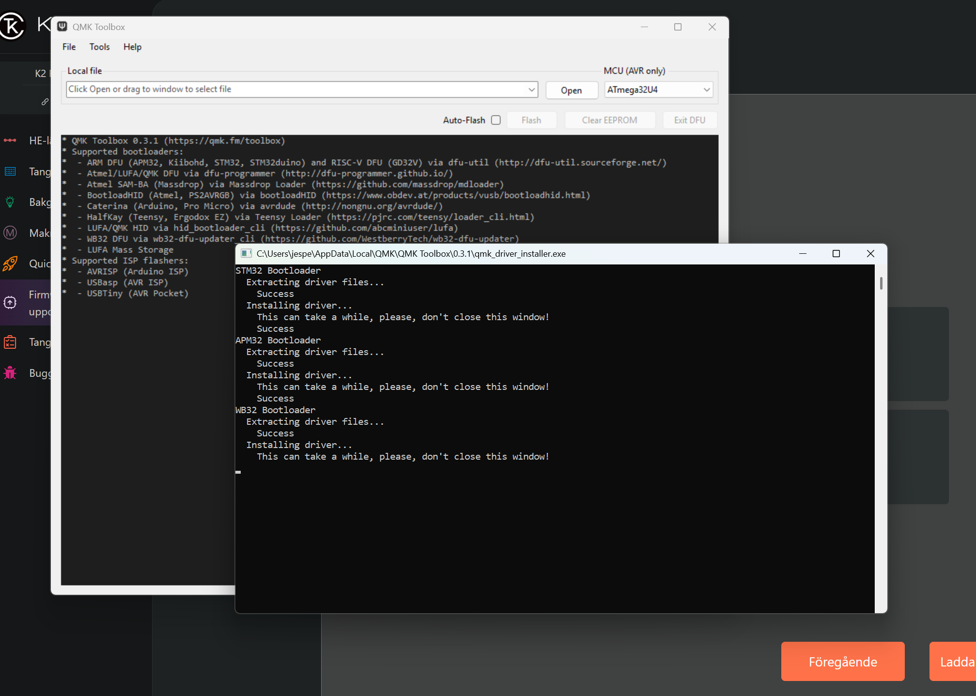The width and height of the screenshot is (976, 696).
Task: Click the orange Föregående button
Action: 842,662
